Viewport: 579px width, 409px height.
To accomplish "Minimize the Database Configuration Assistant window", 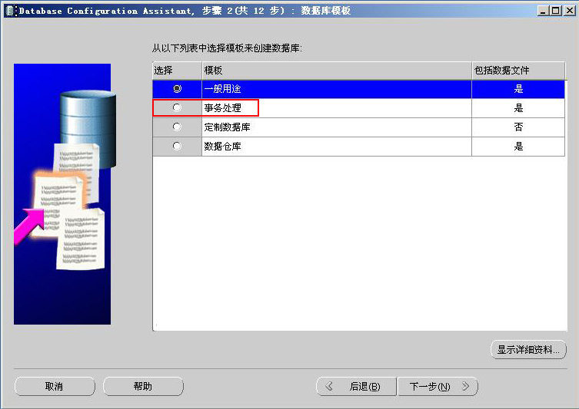I will point(543,10).
